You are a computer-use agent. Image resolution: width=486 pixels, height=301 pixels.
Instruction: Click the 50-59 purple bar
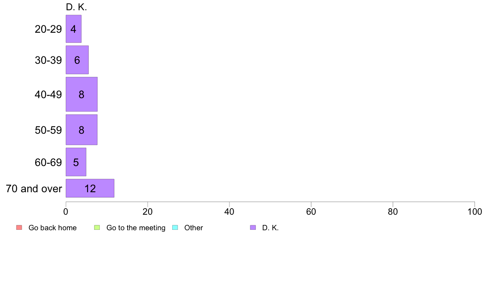tap(81, 130)
